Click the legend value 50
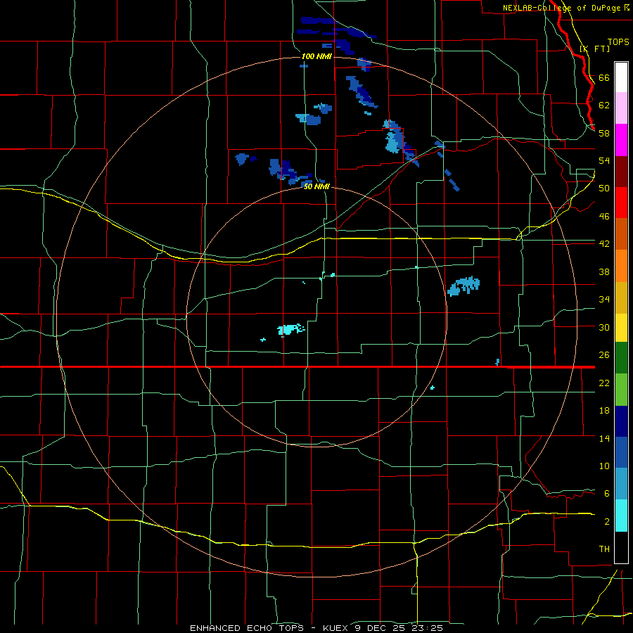The height and width of the screenshot is (633, 633). 604,188
